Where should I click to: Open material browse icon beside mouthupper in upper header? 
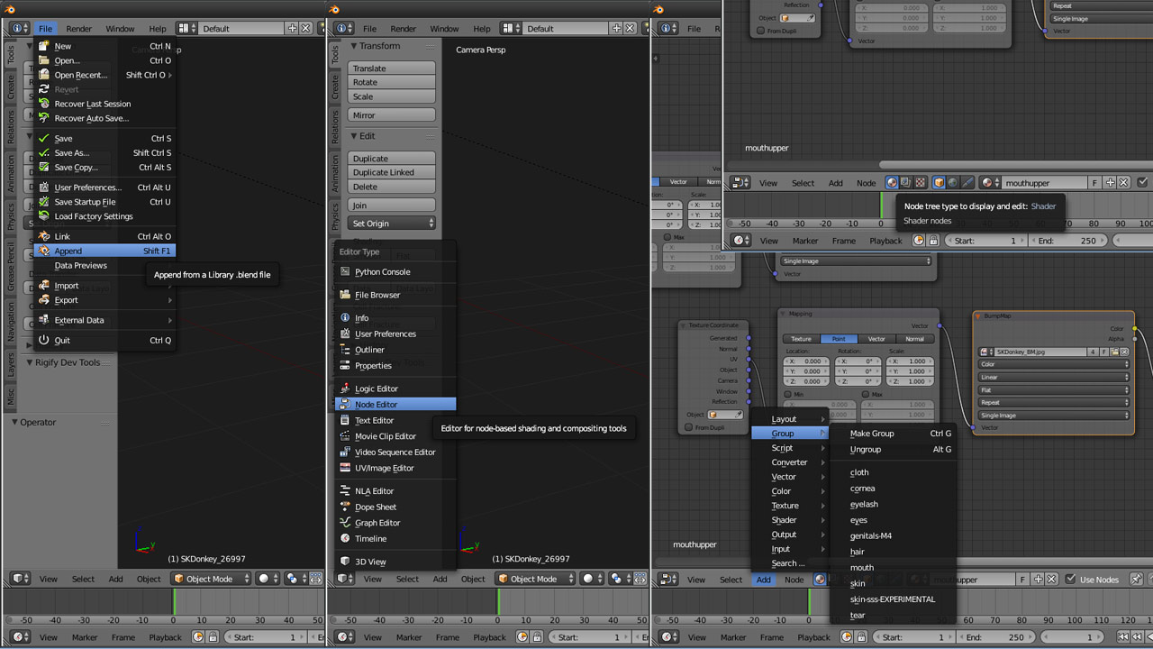tap(990, 182)
